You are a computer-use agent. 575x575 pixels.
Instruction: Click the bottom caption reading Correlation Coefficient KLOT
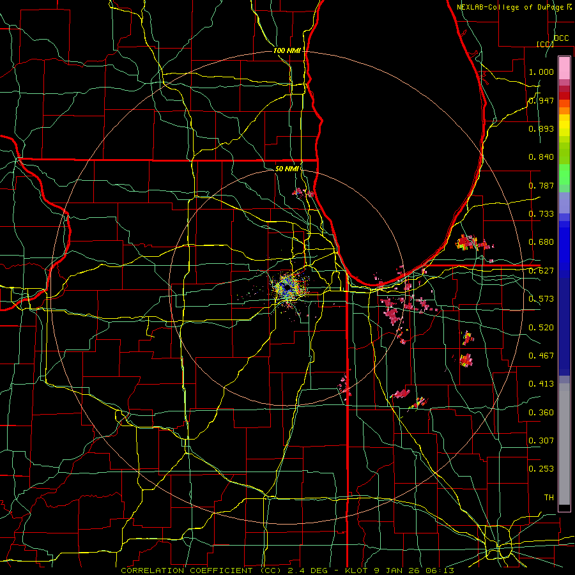tap(287, 571)
